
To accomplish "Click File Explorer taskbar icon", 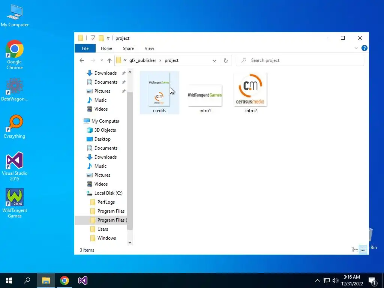I will [46, 280].
